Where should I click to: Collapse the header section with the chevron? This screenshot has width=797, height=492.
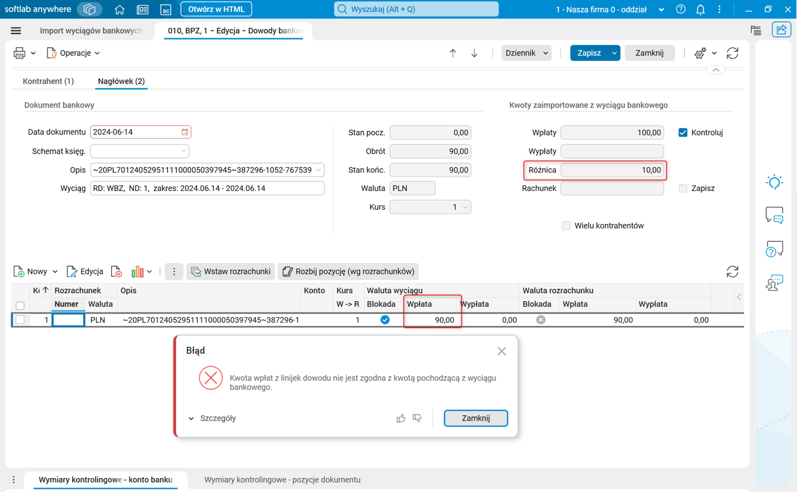[x=716, y=70]
